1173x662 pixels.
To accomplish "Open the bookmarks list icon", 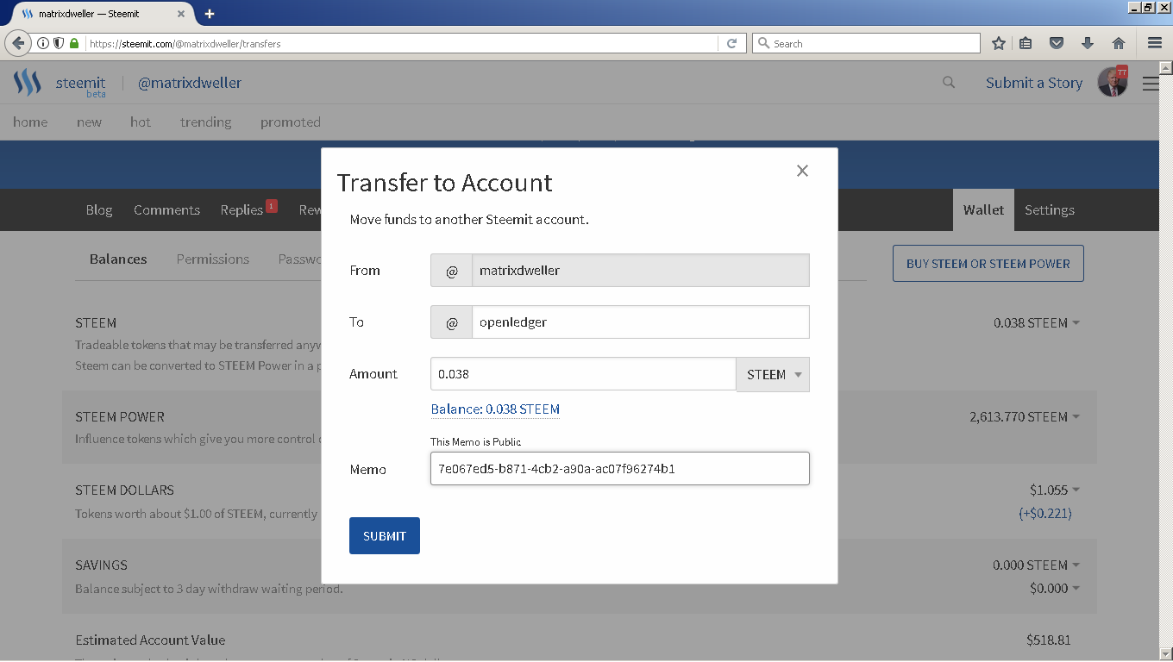I will point(1026,43).
